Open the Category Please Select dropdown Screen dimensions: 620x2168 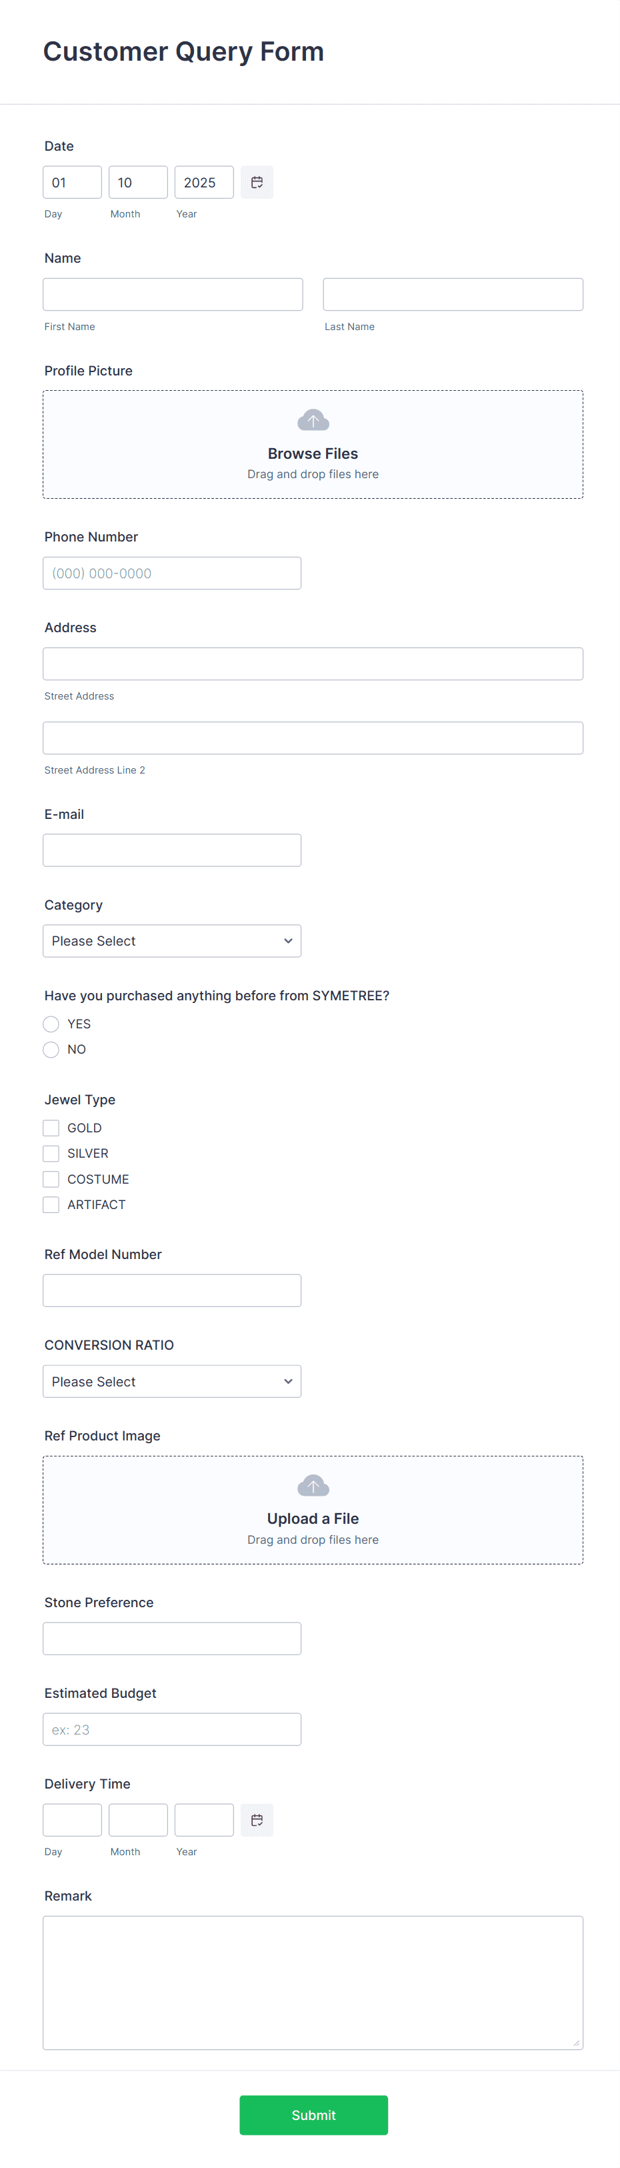tap(171, 941)
